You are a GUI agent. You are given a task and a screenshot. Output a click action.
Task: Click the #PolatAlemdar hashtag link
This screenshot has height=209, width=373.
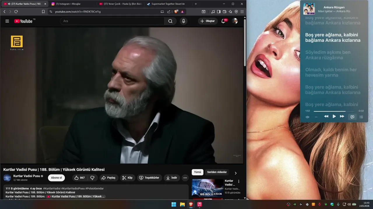(x=94, y=188)
